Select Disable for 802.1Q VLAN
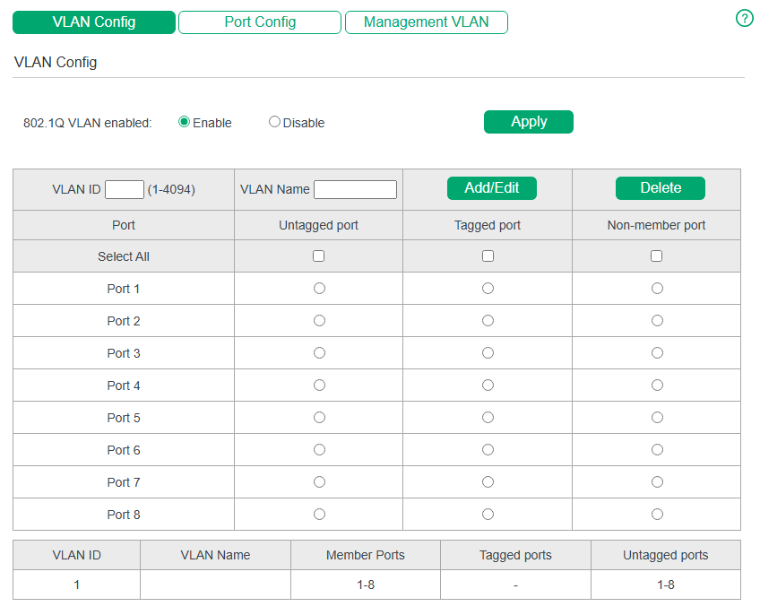The width and height of the screenshot is (760, 615). [274, 122]
